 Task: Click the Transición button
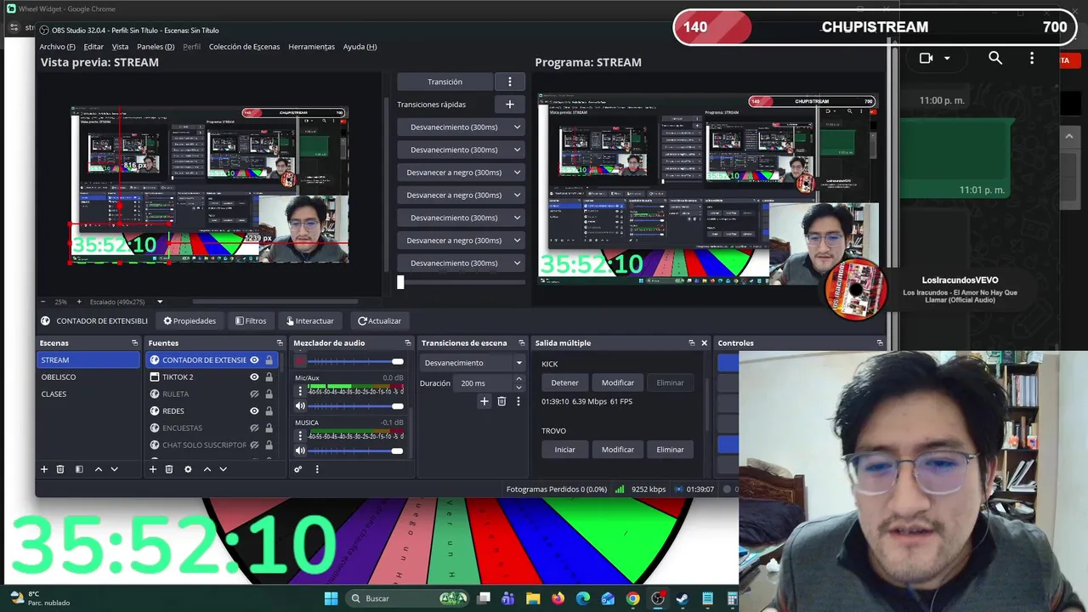445,82
